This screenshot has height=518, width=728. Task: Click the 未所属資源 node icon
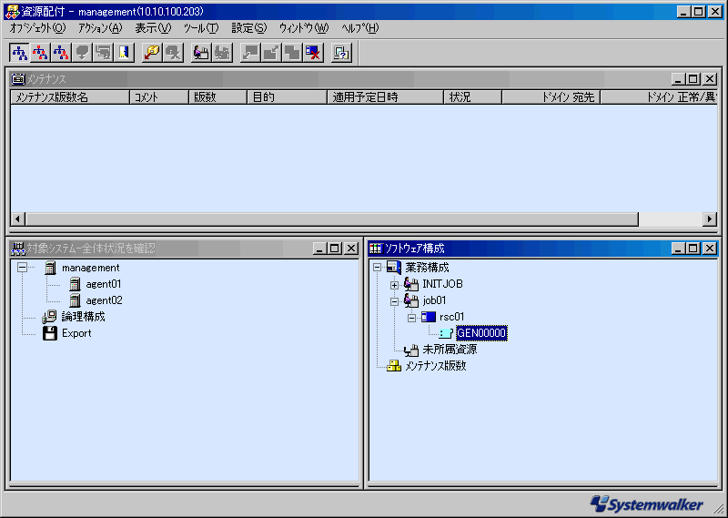[410, 350]
